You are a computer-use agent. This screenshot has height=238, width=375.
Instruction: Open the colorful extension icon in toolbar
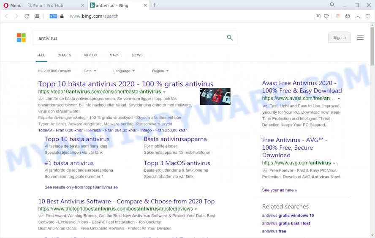tap(338, 16)
